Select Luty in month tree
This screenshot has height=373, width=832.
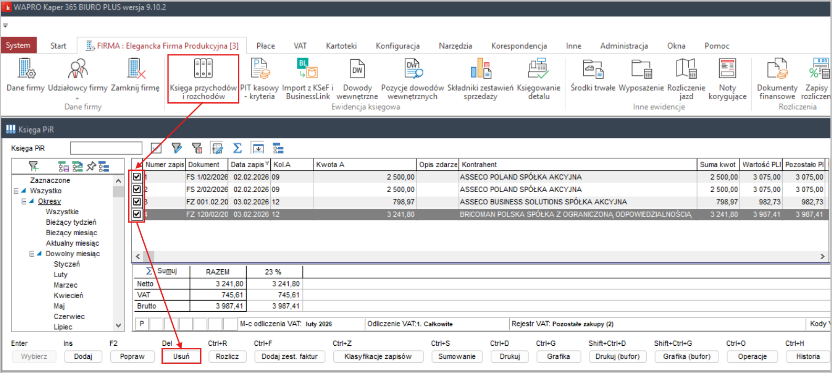coord(61,275)
